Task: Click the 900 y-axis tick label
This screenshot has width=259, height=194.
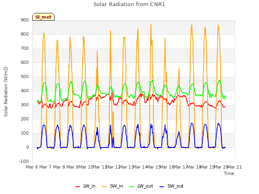Action: (25, 20)
